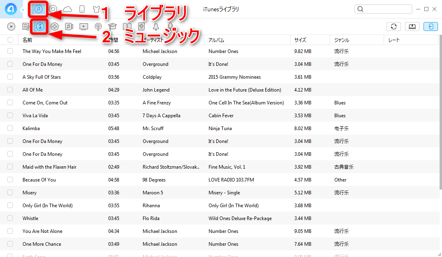This screenshot has width=442, height=257.
Task: Select the Voice Memos microphone icon
Action: coord(170,27)
